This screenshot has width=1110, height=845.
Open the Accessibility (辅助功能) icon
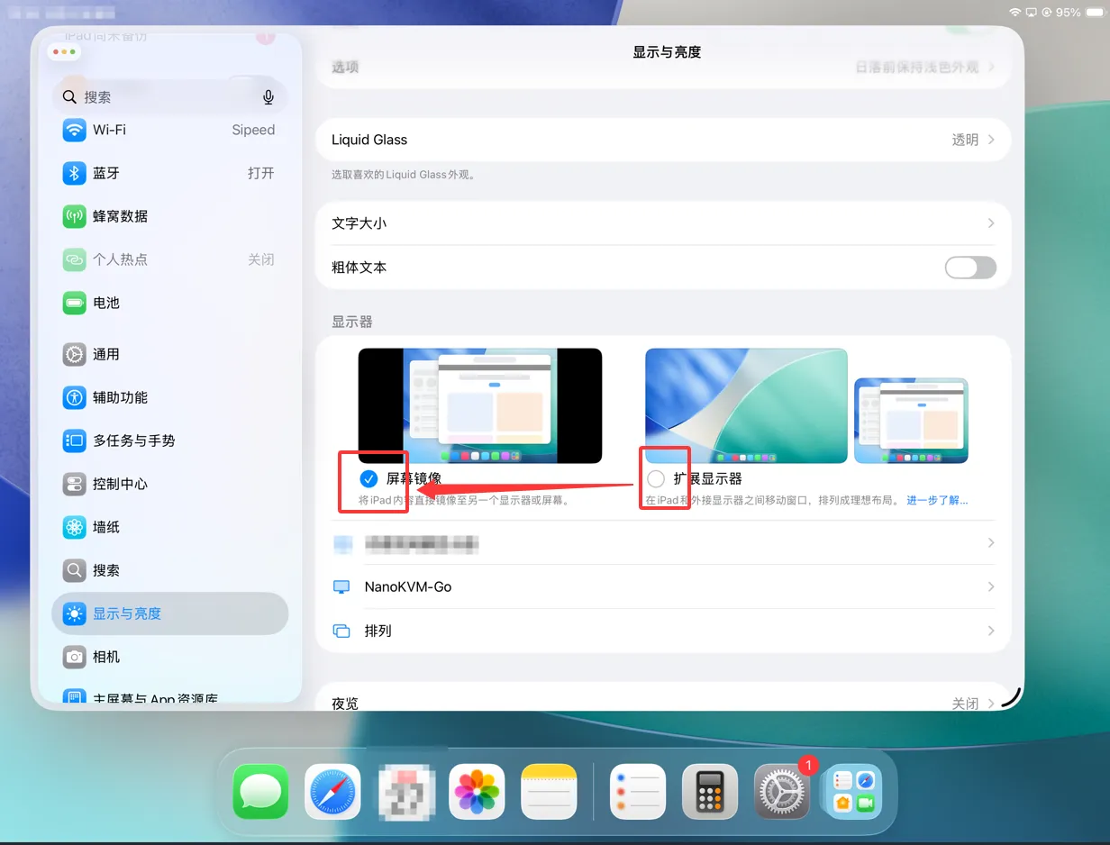[x=74, y=397]
